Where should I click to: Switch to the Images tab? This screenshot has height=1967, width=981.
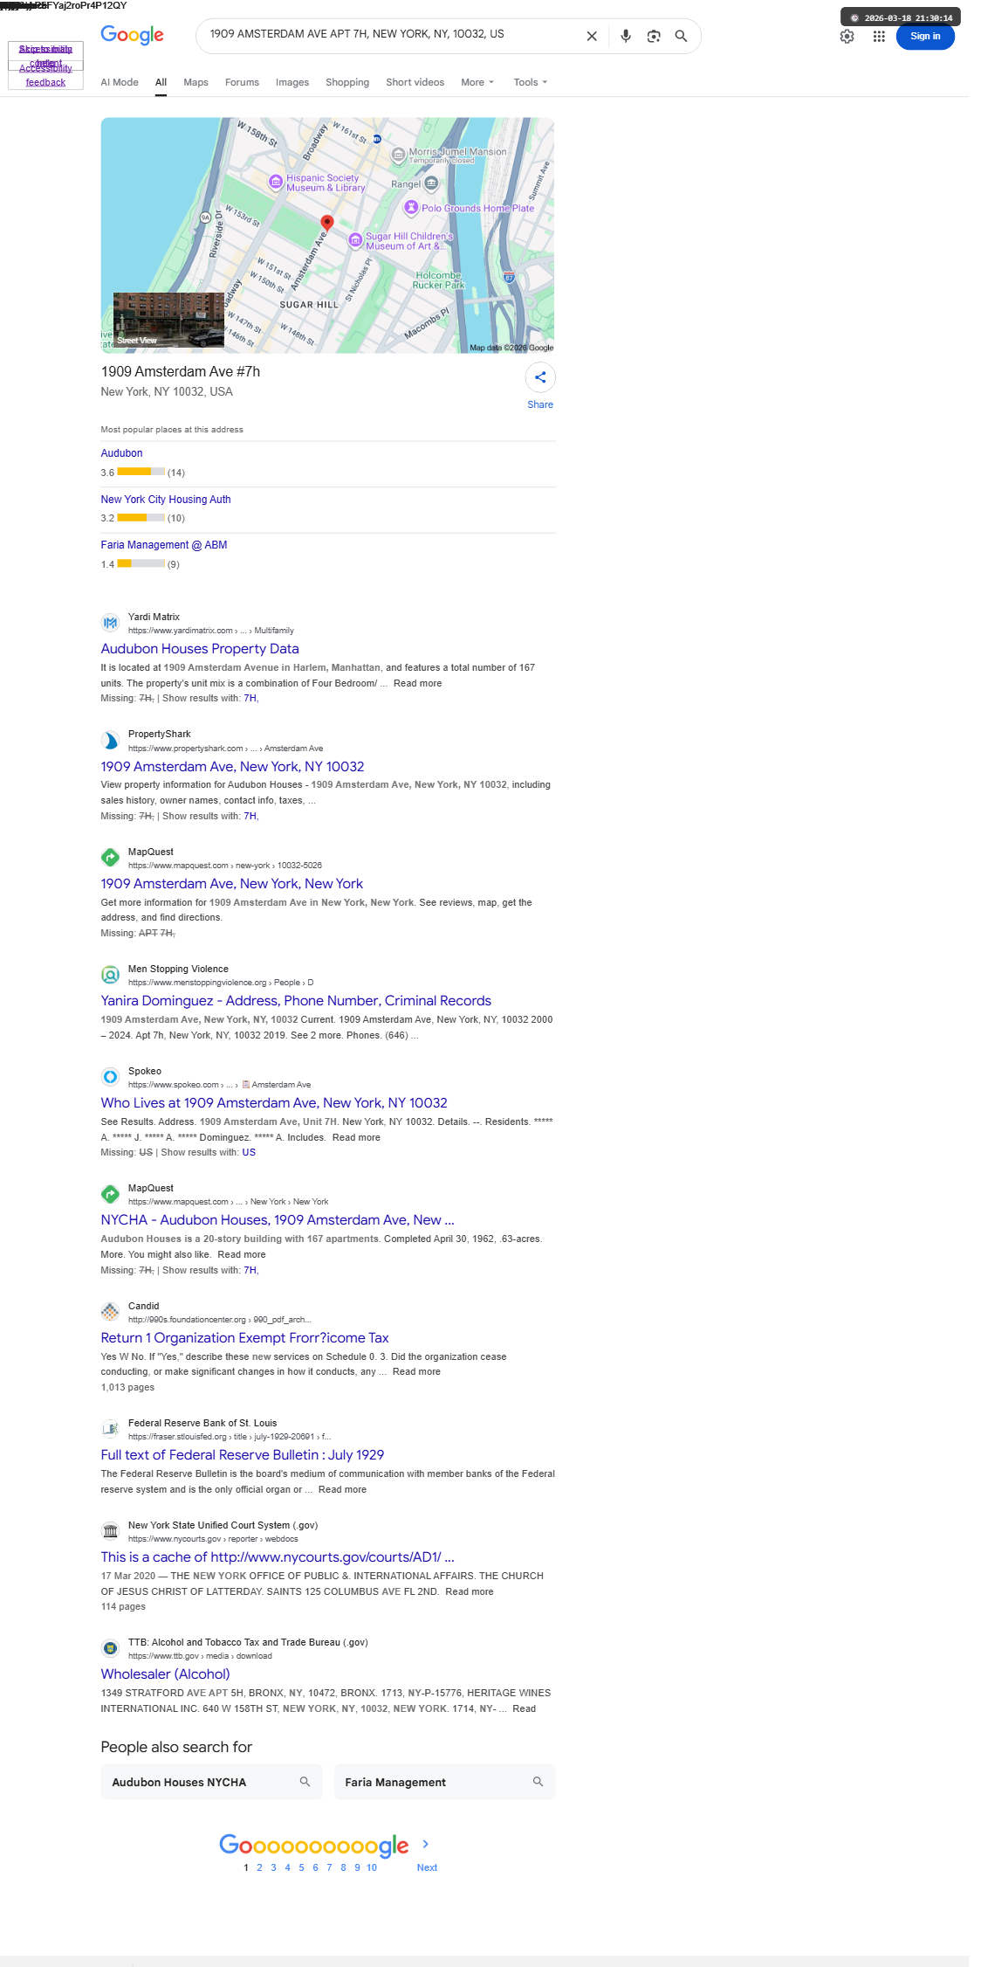pos(292,82)
